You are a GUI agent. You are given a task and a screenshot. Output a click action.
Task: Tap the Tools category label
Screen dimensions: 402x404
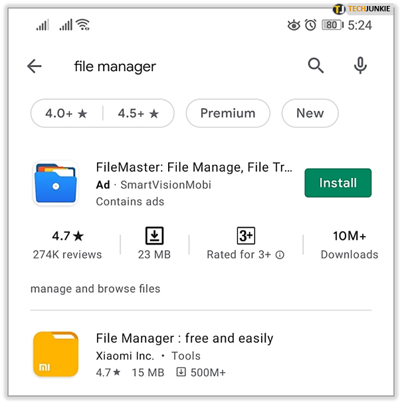(x=186, y=355)
